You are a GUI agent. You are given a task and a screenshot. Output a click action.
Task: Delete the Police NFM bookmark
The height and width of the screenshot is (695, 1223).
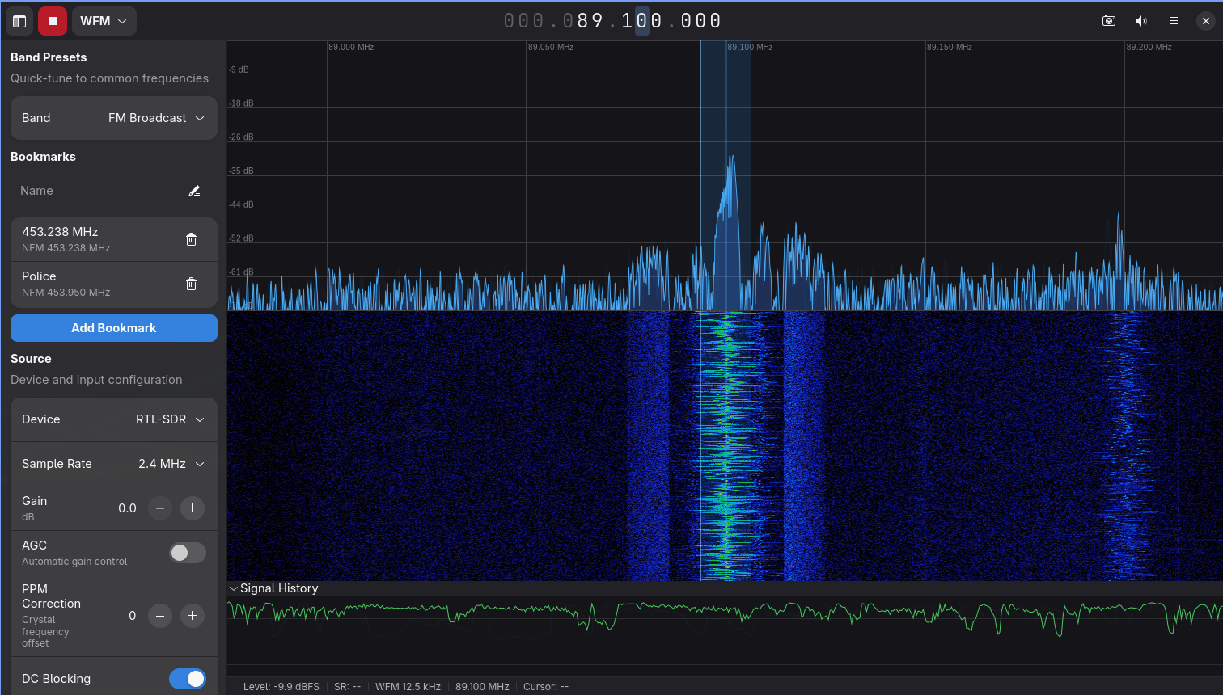pyautogui.click(x=191, y=284)
